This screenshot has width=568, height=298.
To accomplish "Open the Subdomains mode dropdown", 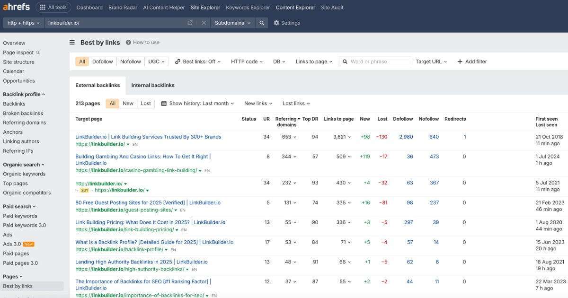I will point(232,23).
